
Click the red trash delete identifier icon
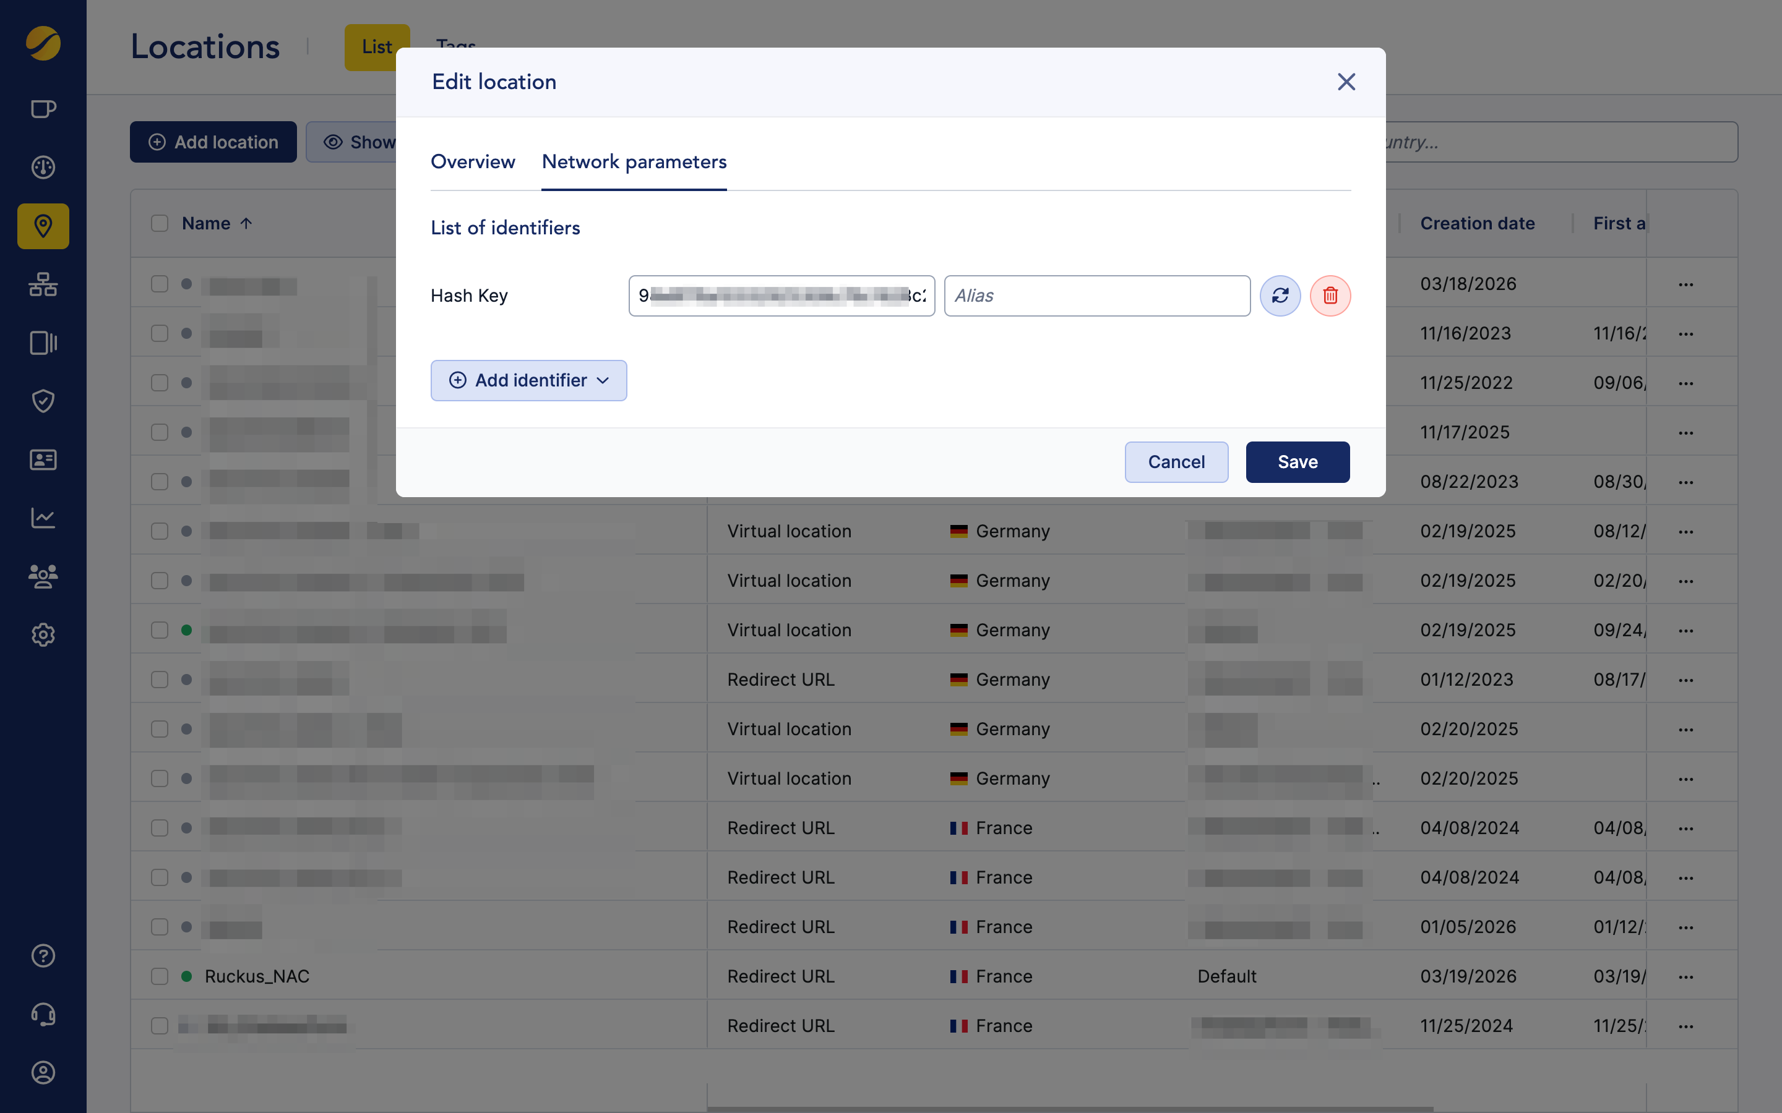click(x=1330, y=296)
